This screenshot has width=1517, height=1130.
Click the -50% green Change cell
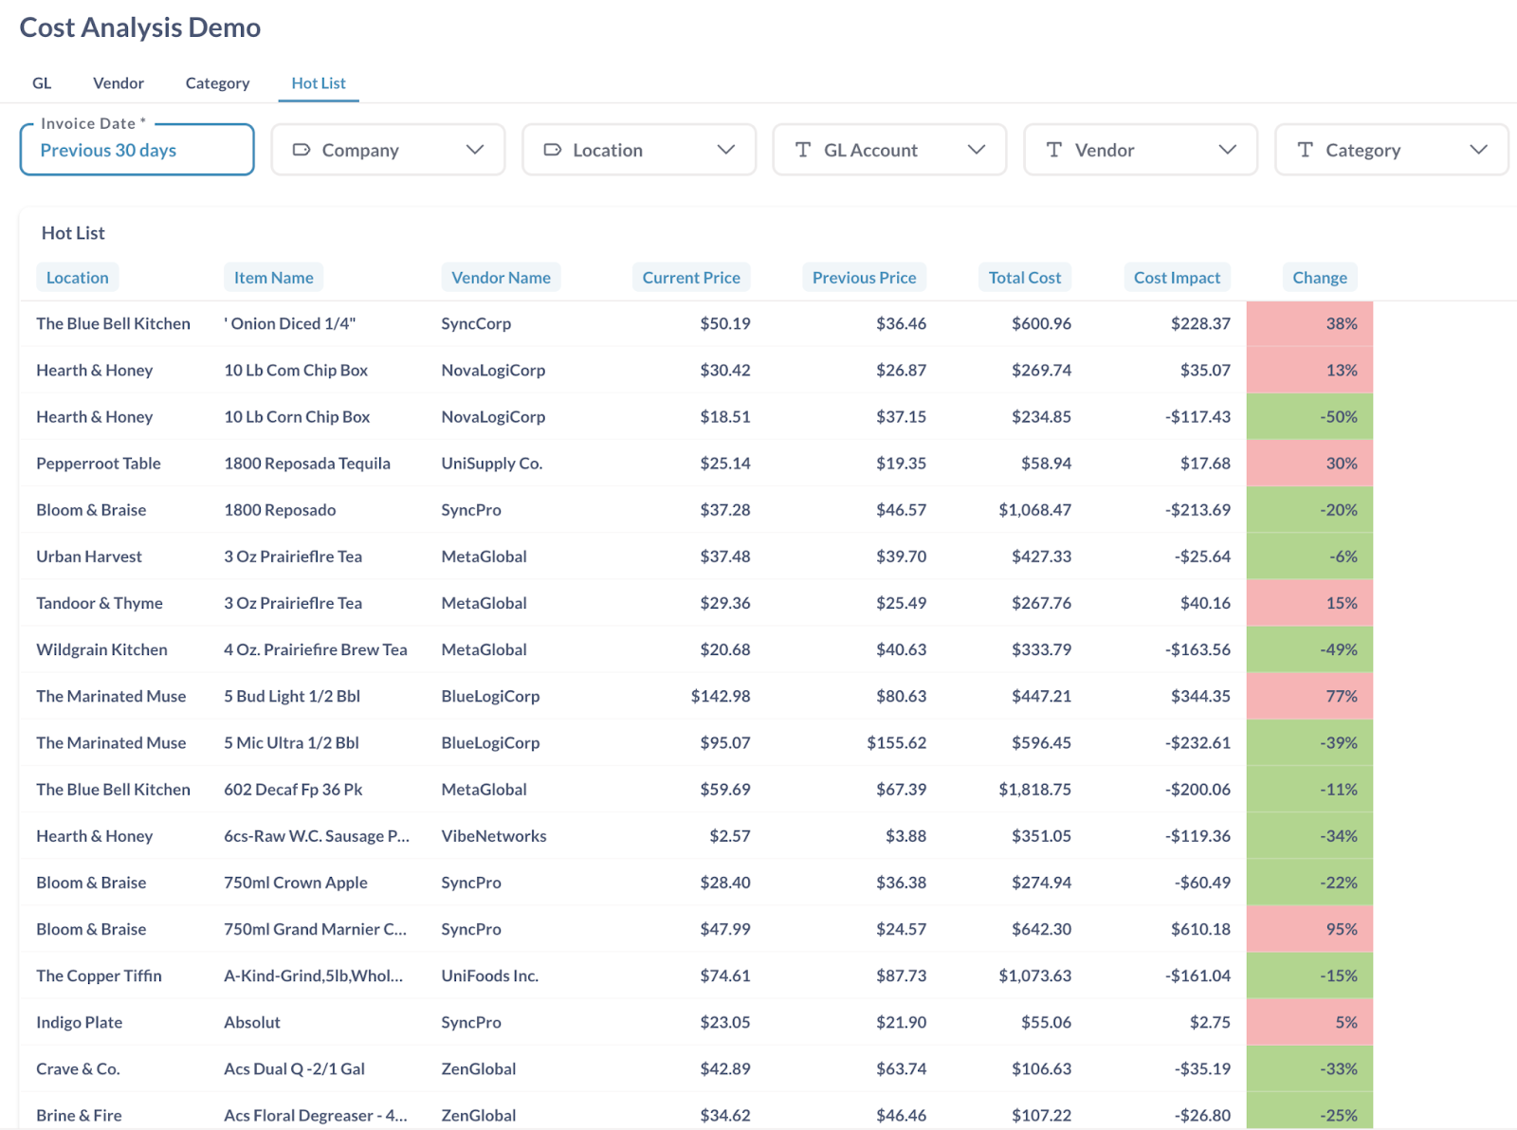(x=1309, y=417)
